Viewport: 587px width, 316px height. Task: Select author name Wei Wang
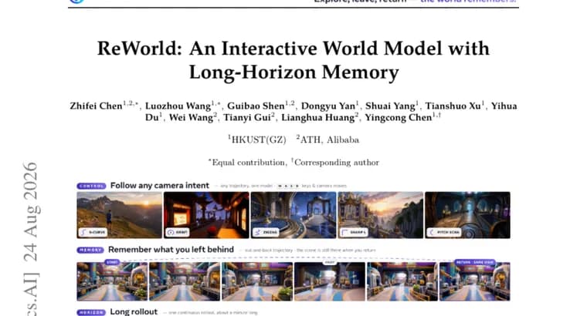(191, 118)
